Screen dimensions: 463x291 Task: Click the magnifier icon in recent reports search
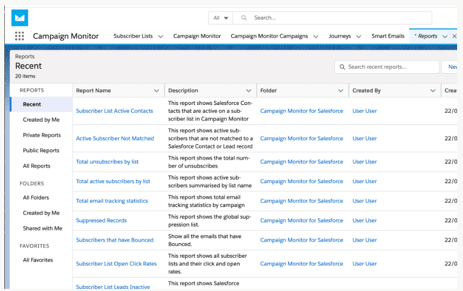[x=342, y=67]
